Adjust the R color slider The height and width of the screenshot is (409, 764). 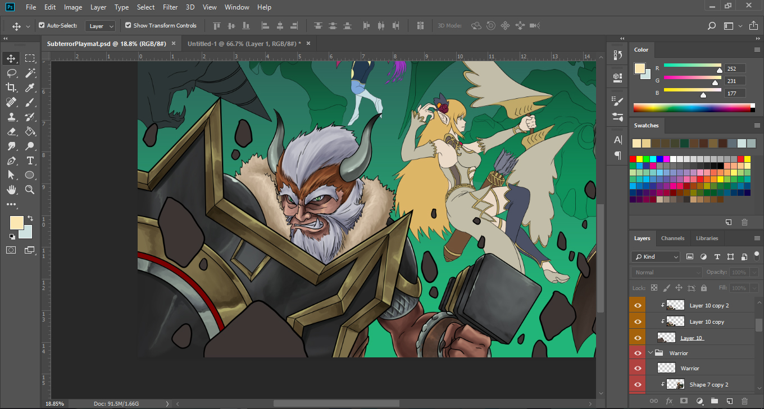[x=720, y=71]
